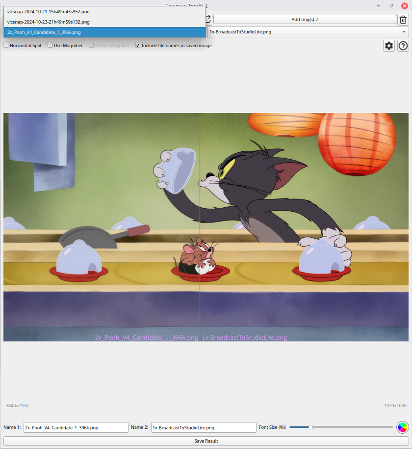Screen dimensions: 412x449
Task: Toggle the Freeze Magnifier checkbox
Action: point(91,45)
